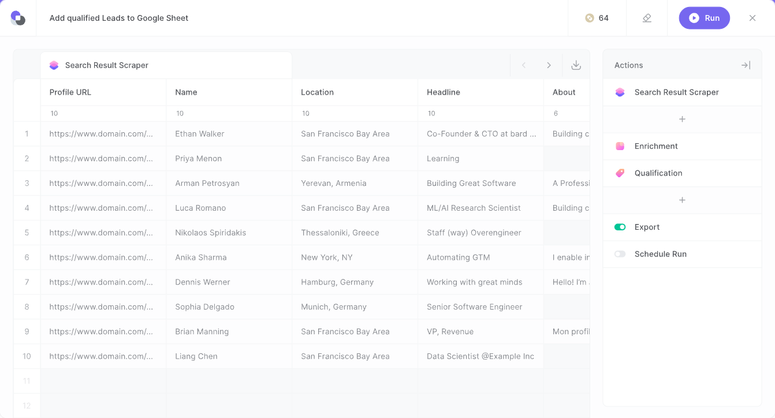Viewport: 775px width, 418px height.
Task: Add action below Search Result Scraper
Action: click(x=682, y=120)
